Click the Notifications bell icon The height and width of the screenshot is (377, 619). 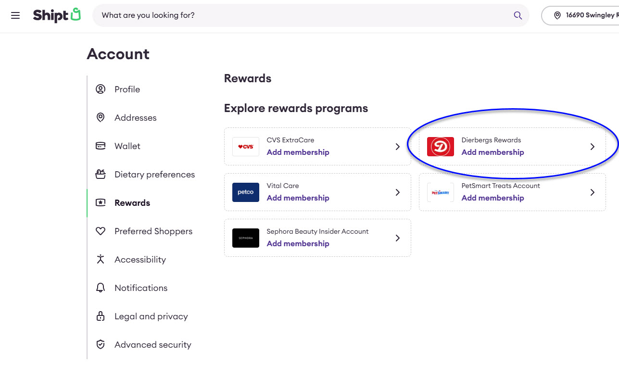pyautogui.click(x=101, y=288)
